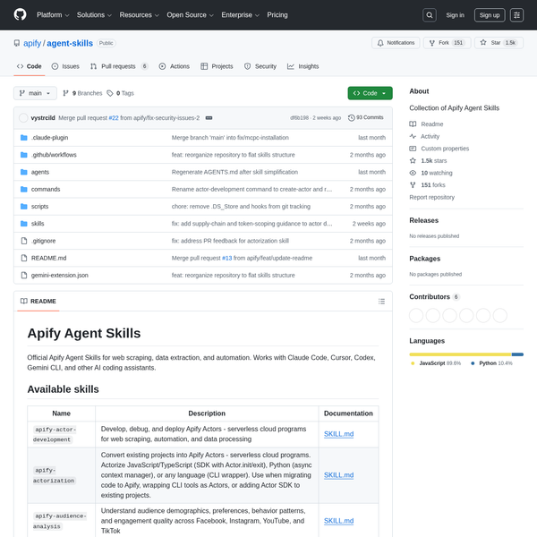Switch to the Security tab
The image size is (537, 537).
point(260,66)
